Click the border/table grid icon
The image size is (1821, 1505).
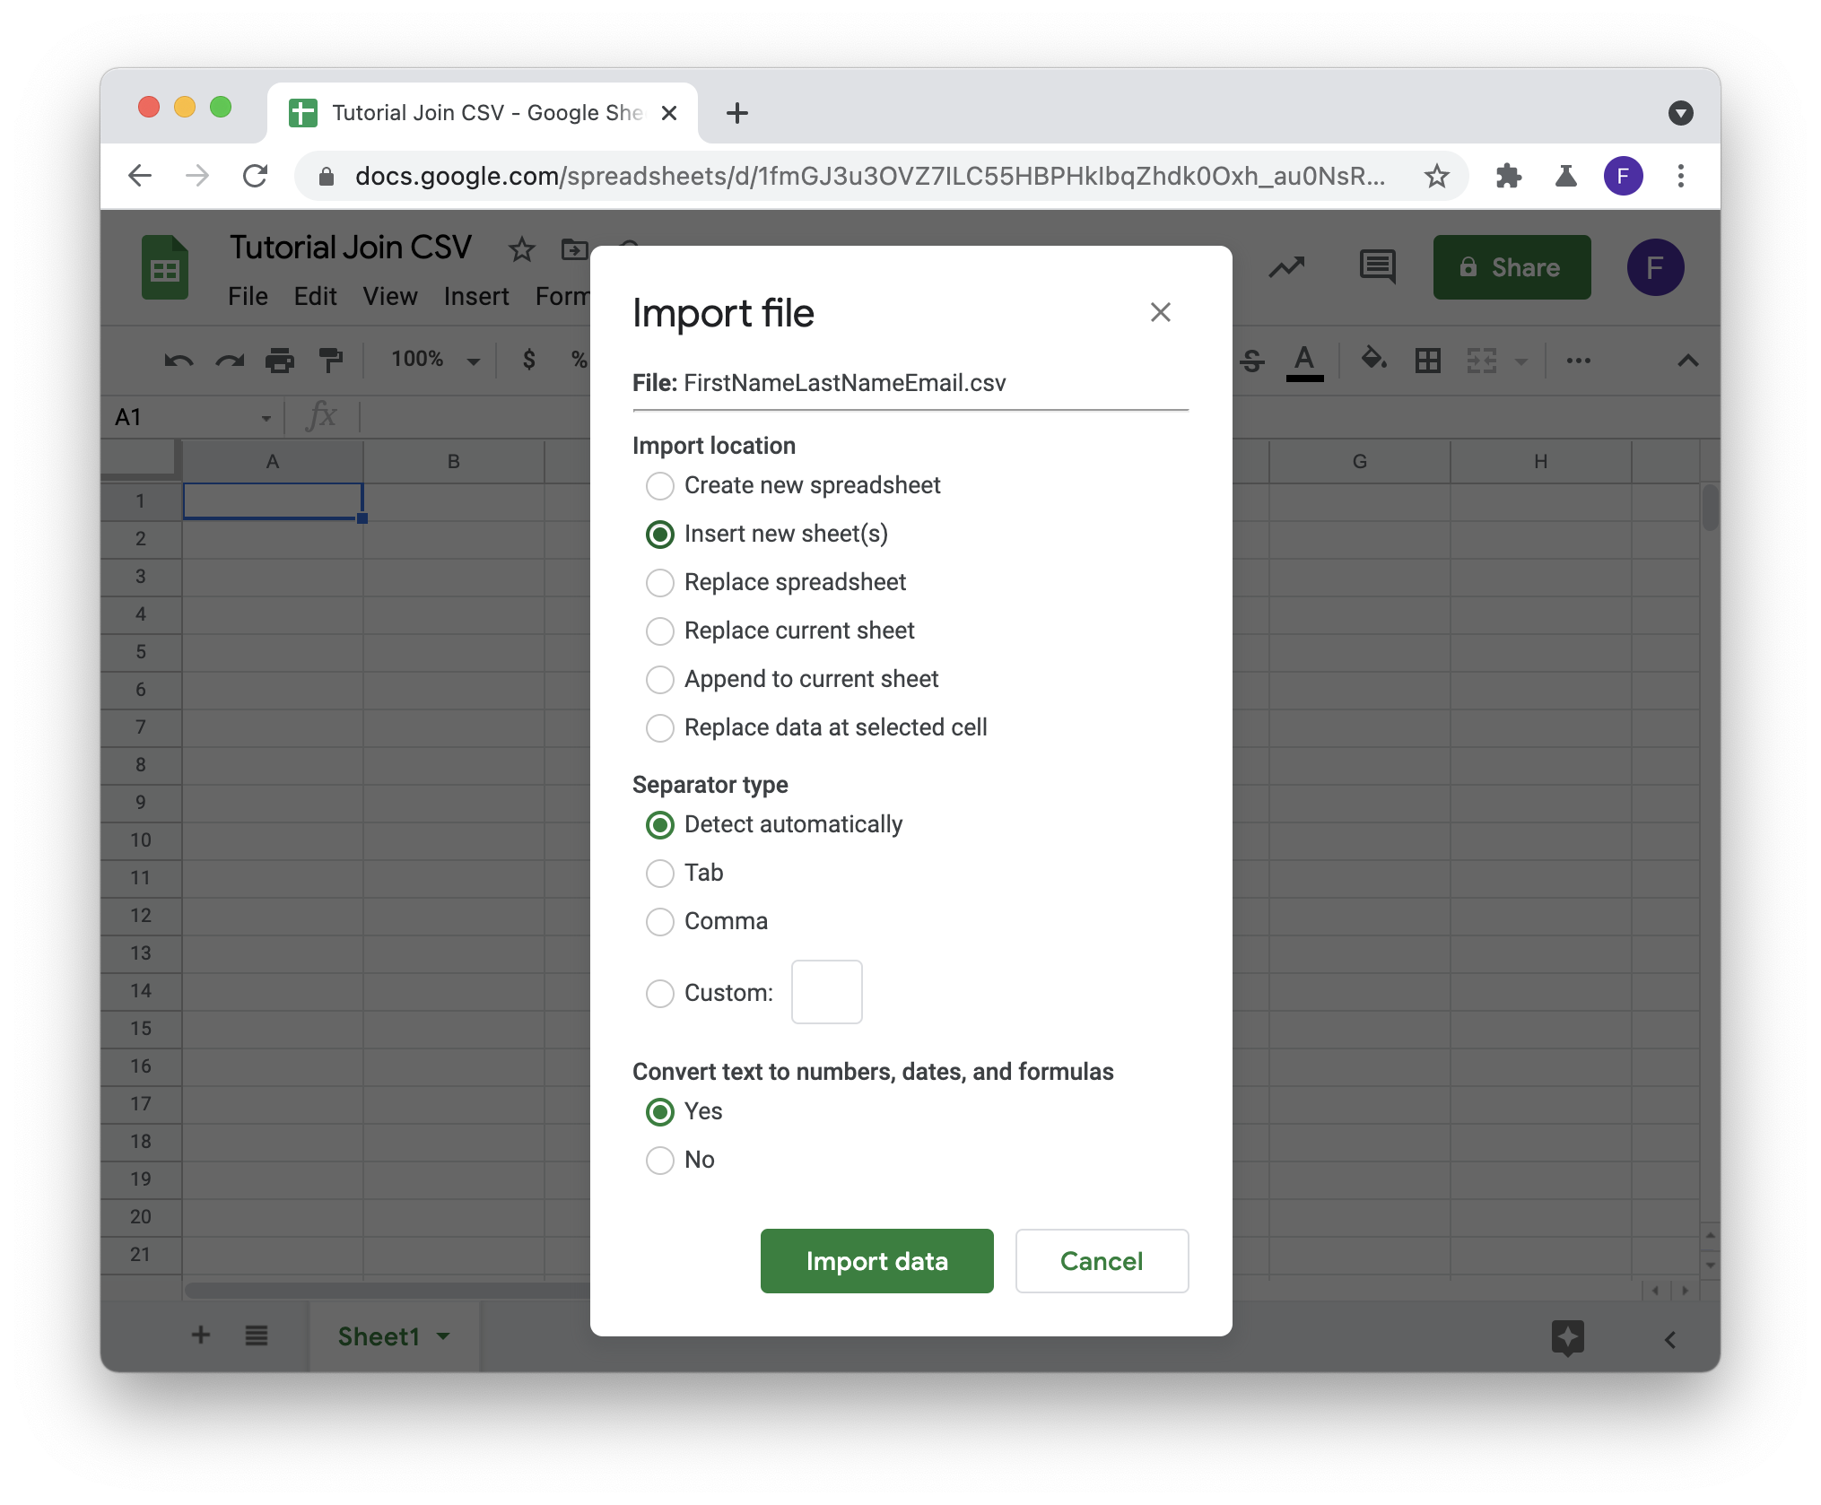[x=1426, y=360]
